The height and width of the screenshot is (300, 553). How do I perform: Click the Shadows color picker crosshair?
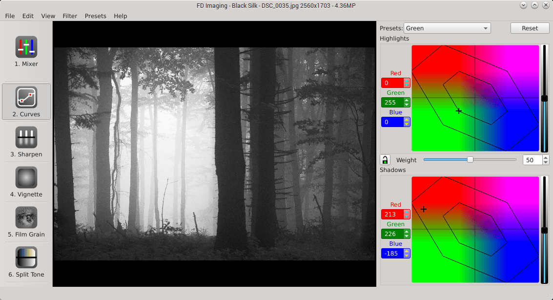[424, 209]
